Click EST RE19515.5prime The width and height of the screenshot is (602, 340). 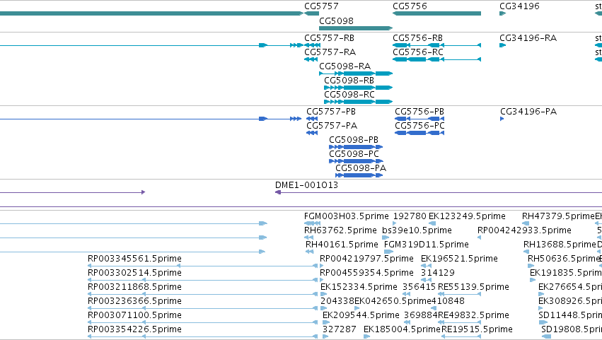pos(477,329)
